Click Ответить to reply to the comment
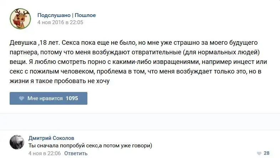The image size is (280, 158). pyautogui.click(x=76, y=153)
